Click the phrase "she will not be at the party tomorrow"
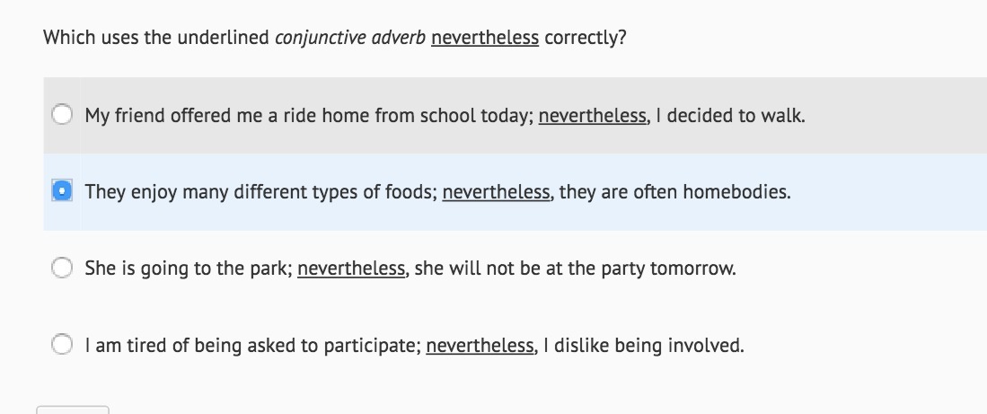 click(x=575, y=269)
